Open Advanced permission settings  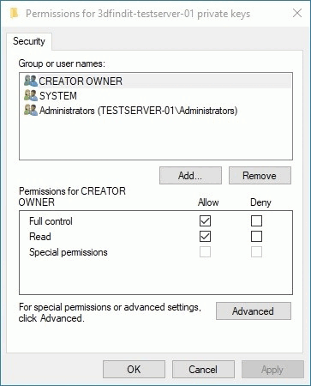tap(254, 311)
